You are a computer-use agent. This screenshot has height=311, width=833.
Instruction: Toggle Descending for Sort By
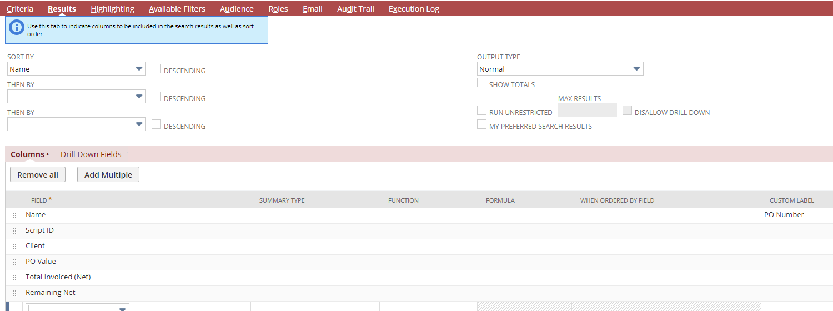pos(157,69)
